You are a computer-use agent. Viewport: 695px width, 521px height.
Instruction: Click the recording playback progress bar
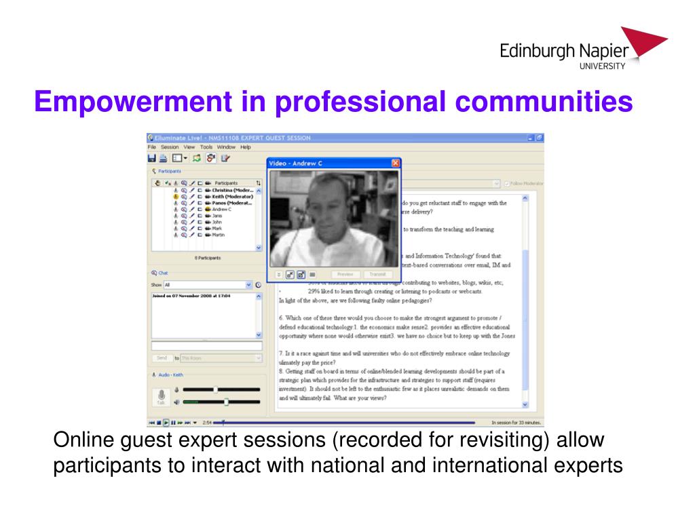tap(344, 423)
